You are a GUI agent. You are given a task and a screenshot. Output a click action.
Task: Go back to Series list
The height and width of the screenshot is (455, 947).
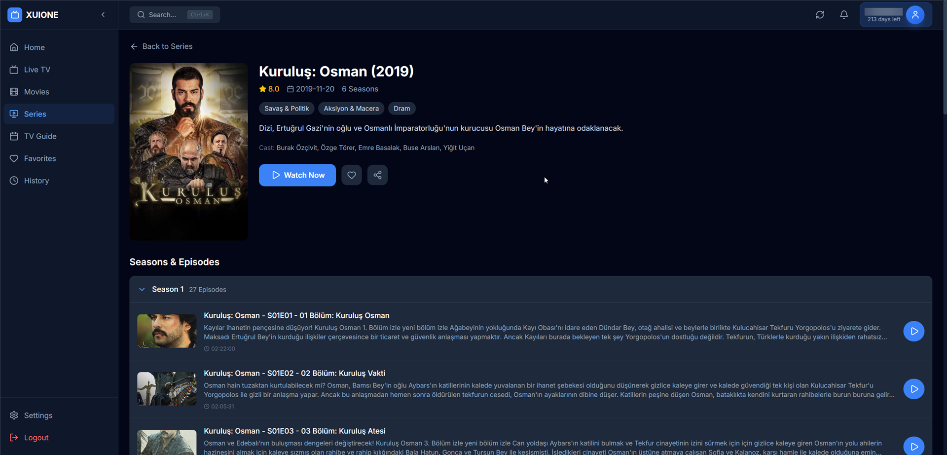[x=161, y=46]
